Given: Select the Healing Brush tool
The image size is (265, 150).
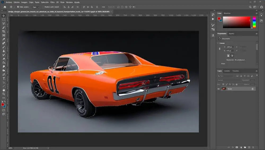Looking at the screenshot, I should [4, 43].
